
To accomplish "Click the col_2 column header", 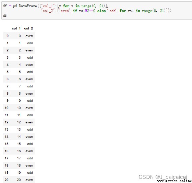I will click(28, 28).
